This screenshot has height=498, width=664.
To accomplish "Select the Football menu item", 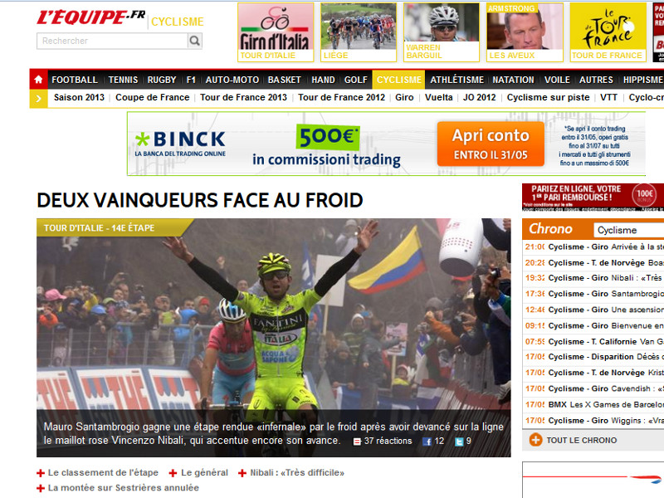I will click(x=75, y=80).
